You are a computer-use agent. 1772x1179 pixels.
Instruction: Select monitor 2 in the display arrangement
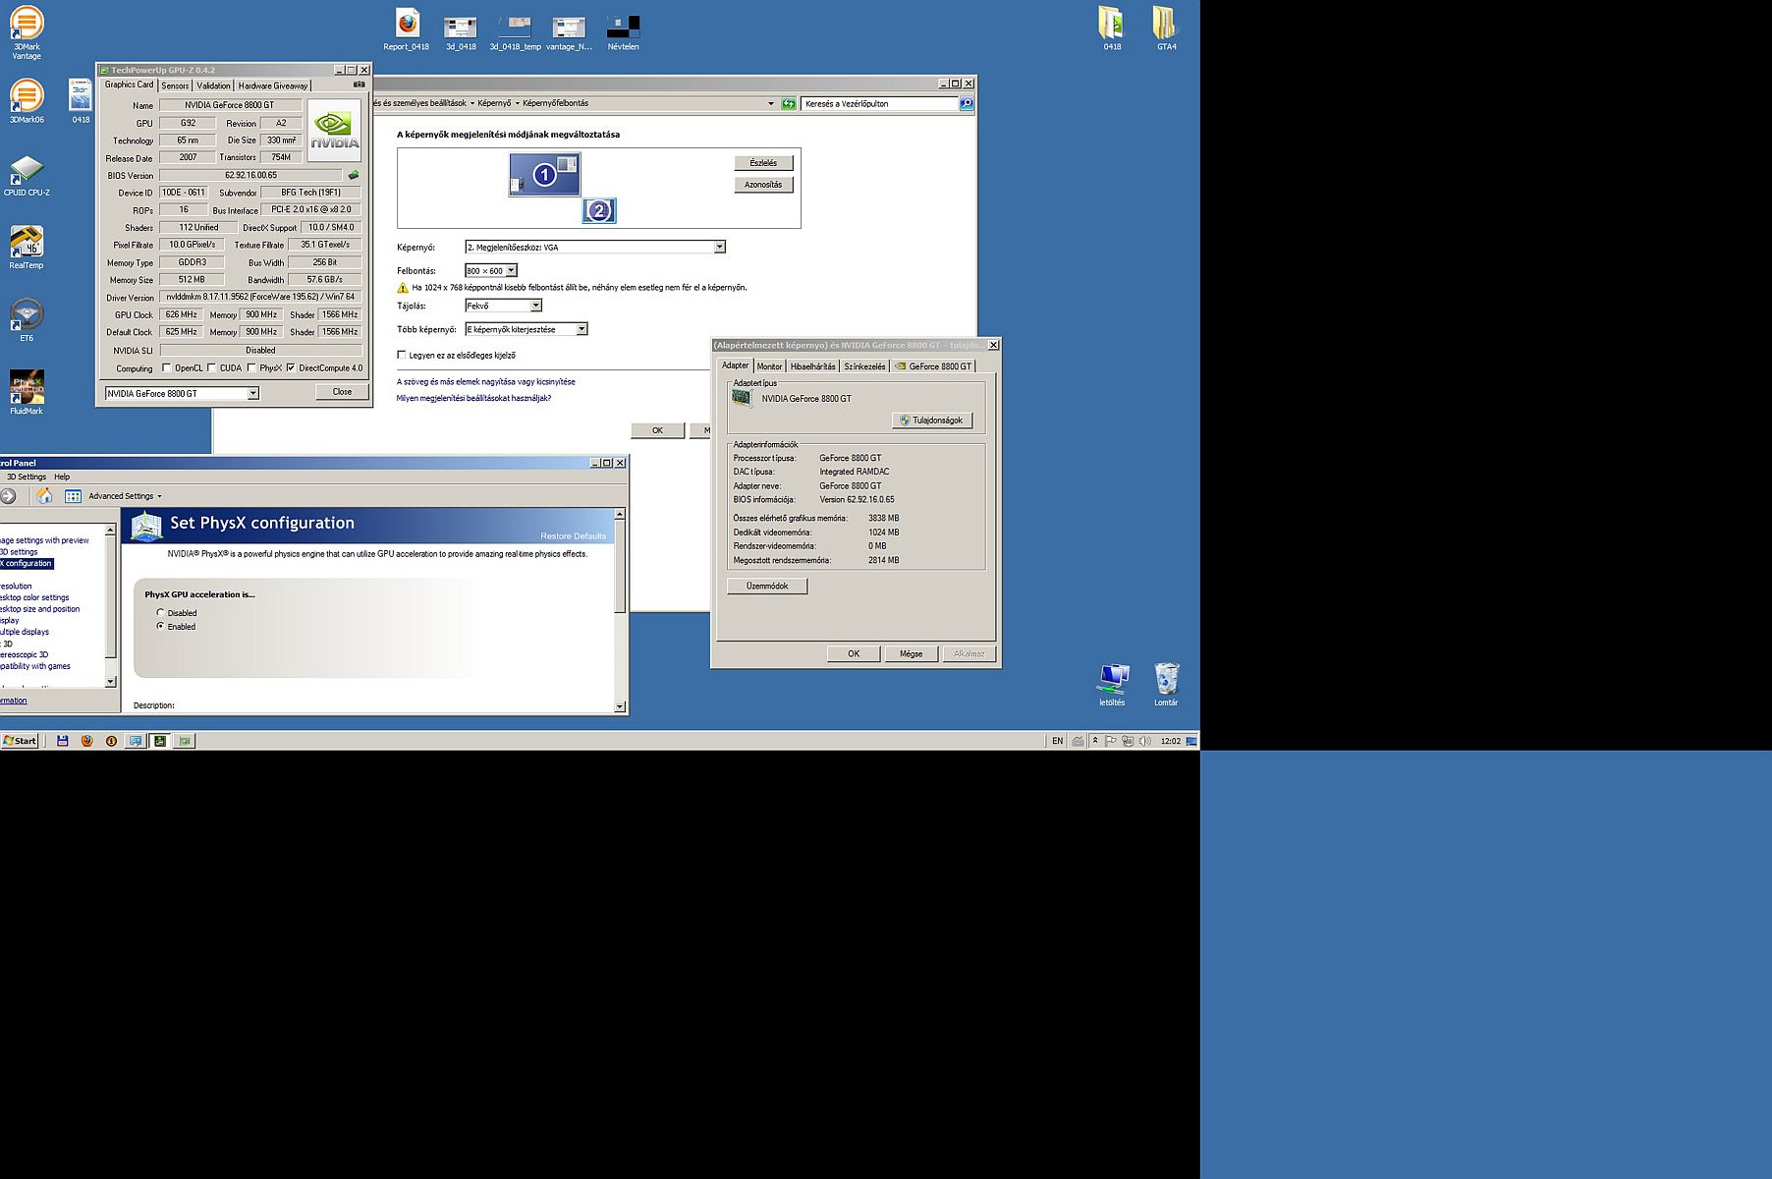click(599, 210)
